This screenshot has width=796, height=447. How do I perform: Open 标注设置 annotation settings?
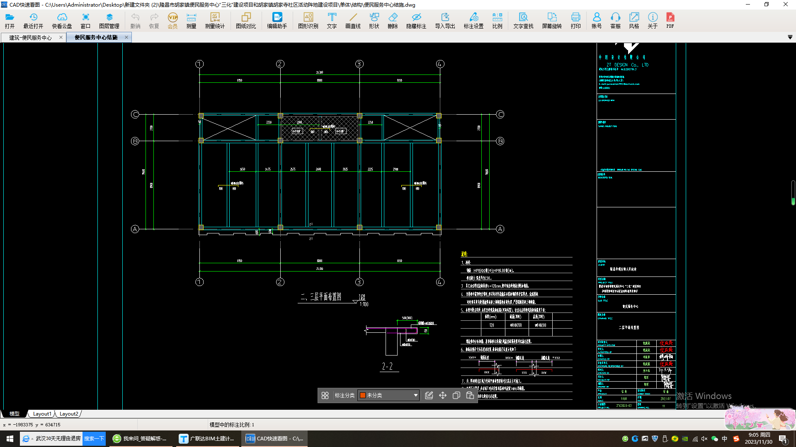pyautogui.click(x=473, y=20)
